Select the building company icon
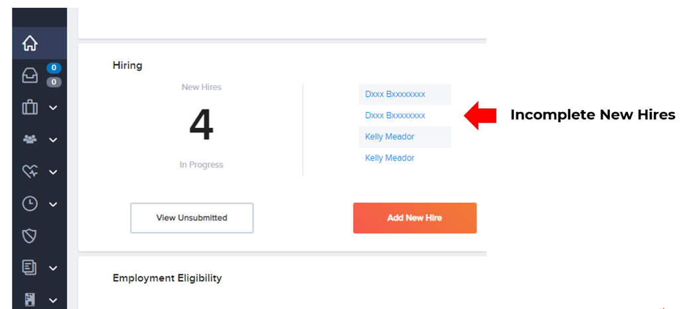 click(x=30, y=300)
